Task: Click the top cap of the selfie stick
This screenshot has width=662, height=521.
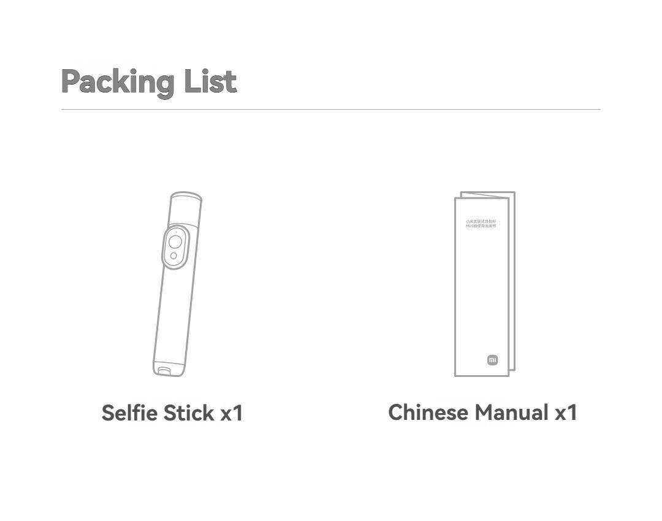Action: [185, 208]
